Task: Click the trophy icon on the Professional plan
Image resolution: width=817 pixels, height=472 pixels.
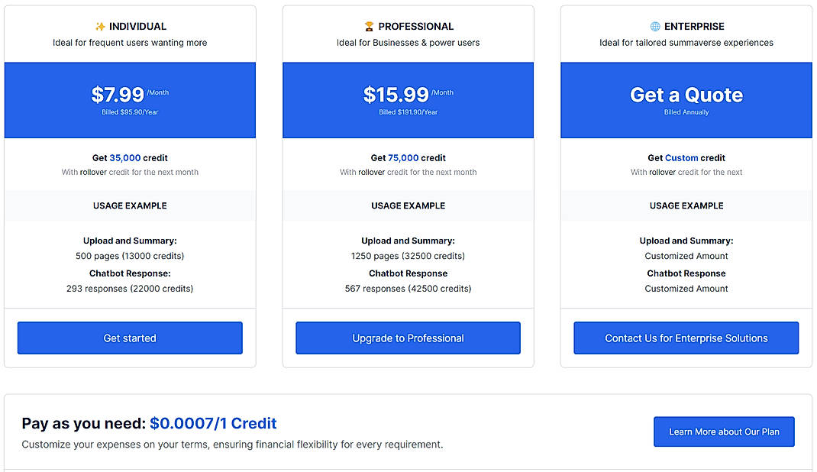Action: [x=370, y=26]
